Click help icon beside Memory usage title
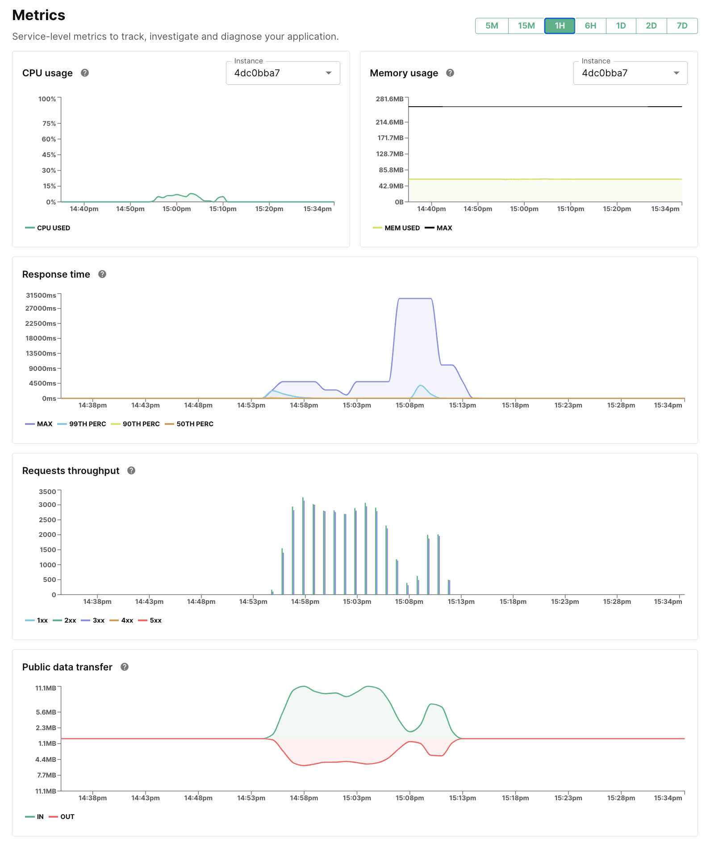 [450, 73]
